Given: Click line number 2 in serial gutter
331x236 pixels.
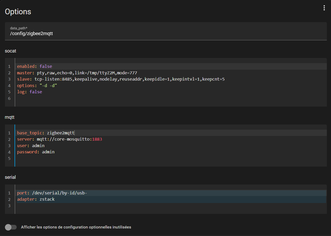Looking at the screenshot, I should click(x=9, y=200).
